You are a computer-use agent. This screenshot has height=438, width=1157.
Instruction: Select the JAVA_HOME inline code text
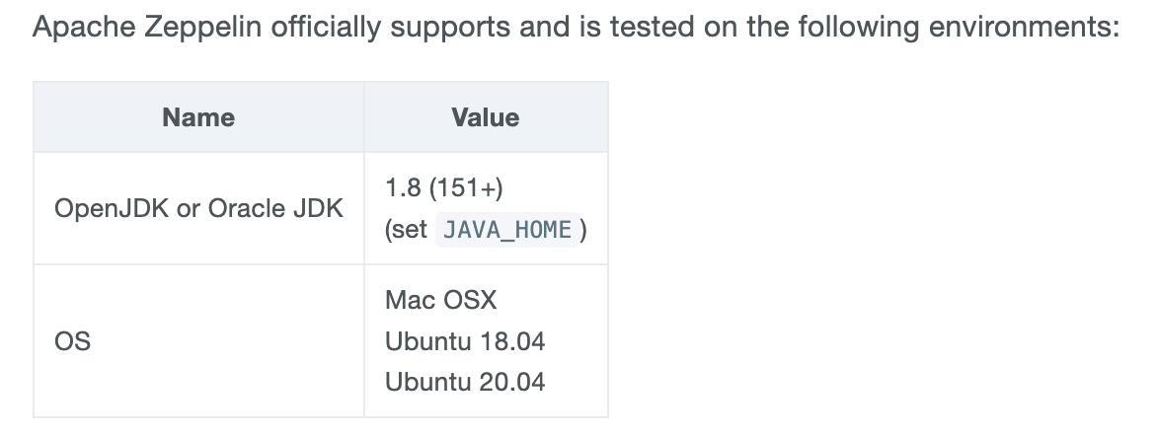(x=507, y=229)
